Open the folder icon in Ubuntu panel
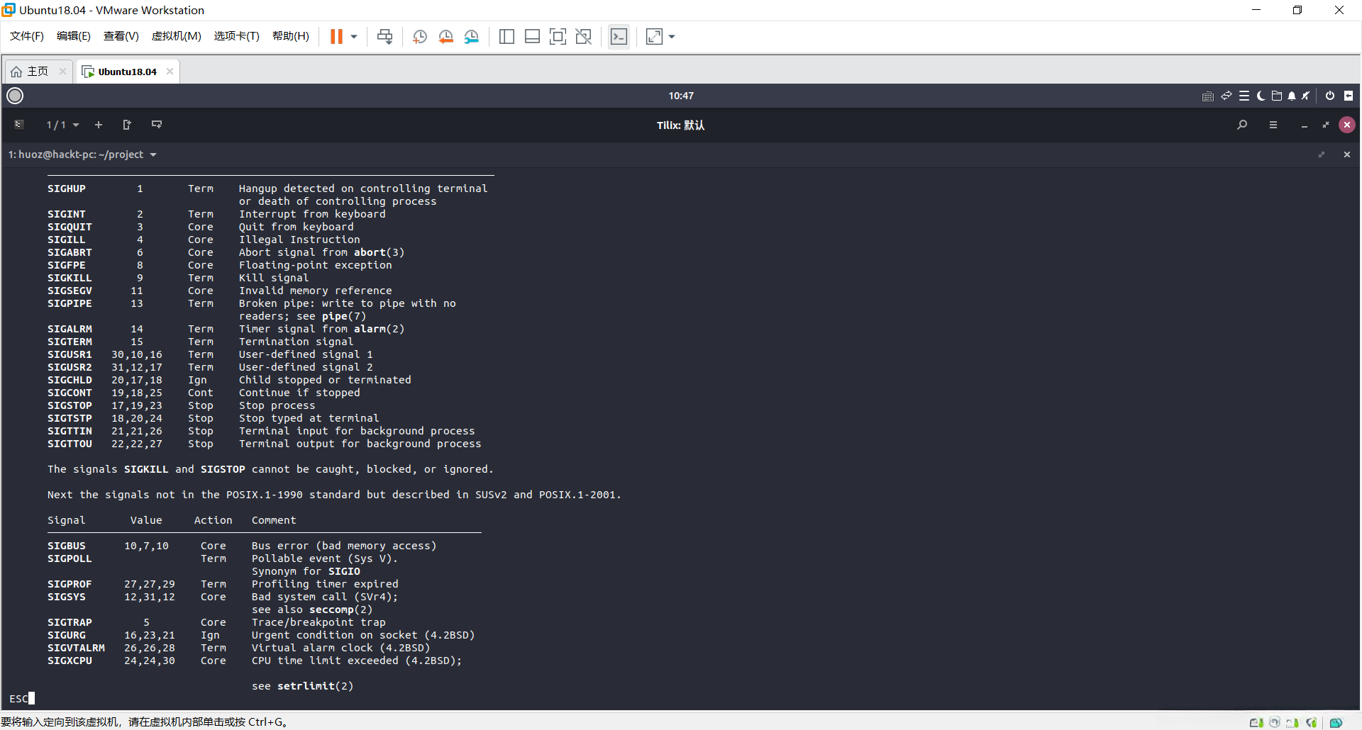This screenshot has width=1362, height=730. click(1276, 96)
